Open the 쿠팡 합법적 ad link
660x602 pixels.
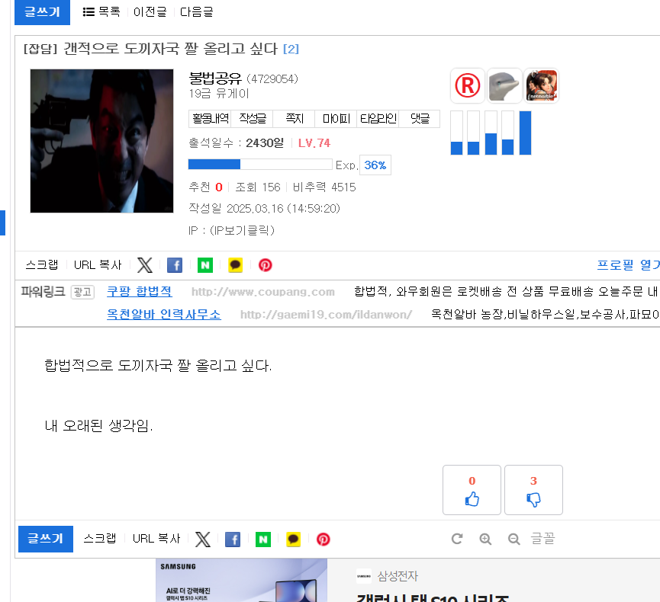(140, 291)
